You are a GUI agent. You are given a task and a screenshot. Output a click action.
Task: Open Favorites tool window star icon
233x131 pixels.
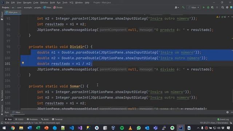tap(2, 114)
